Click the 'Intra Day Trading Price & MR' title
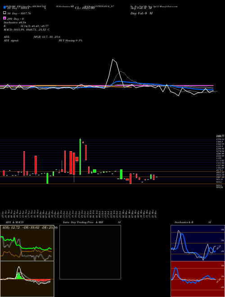This screenshot has width=225, height=297. click(x=83, y=222)
